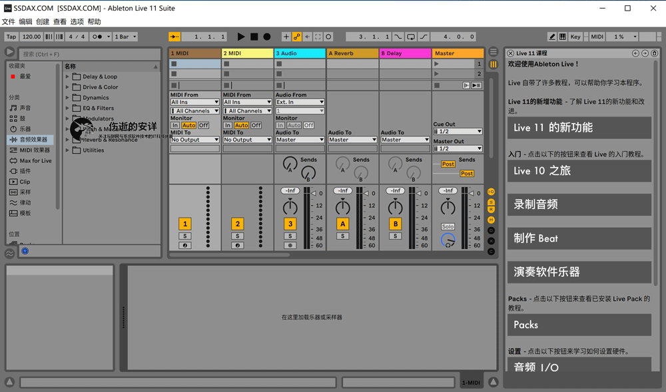Toggle the Follow button in the control bar

(x=174, y=37)
